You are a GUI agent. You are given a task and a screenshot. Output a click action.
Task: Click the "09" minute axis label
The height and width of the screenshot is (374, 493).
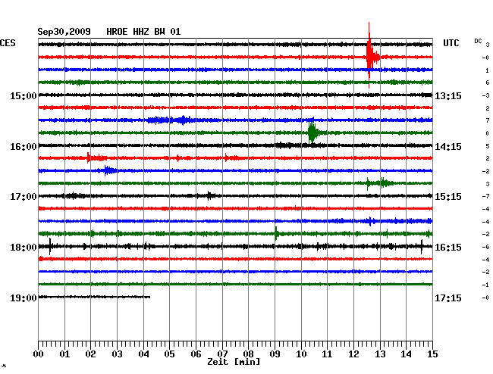(x=275, y=354)
